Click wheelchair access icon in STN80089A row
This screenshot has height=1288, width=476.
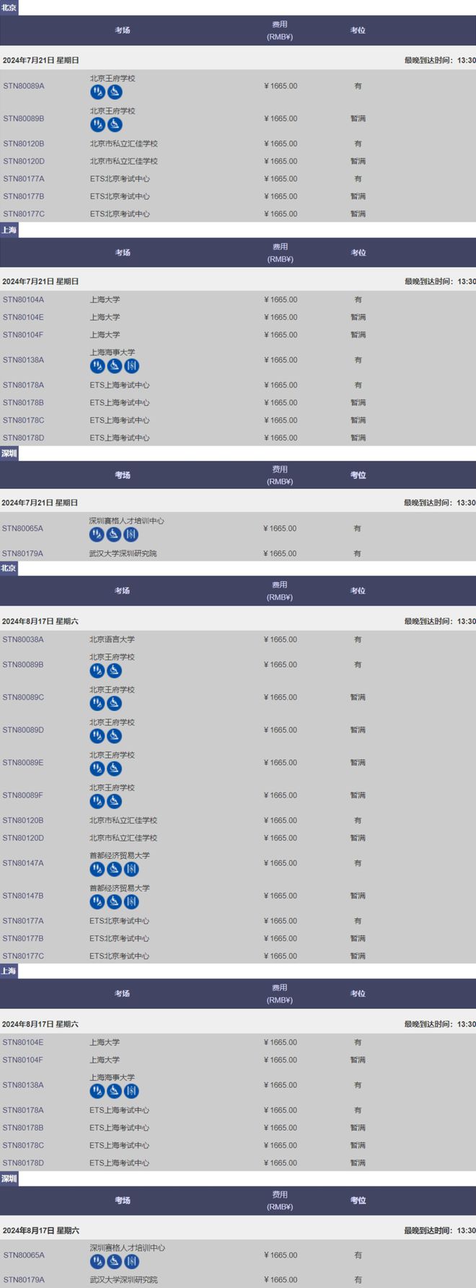[115, 92]
